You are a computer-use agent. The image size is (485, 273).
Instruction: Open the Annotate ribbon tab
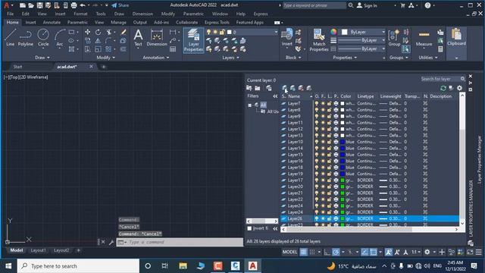click(52, 22)
